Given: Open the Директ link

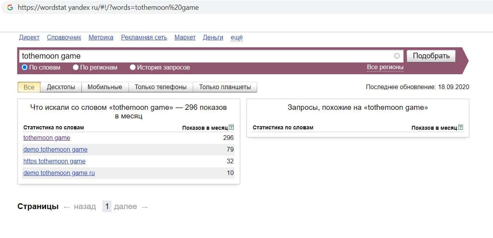Looking at the screenshot, I should coord(29,38).
